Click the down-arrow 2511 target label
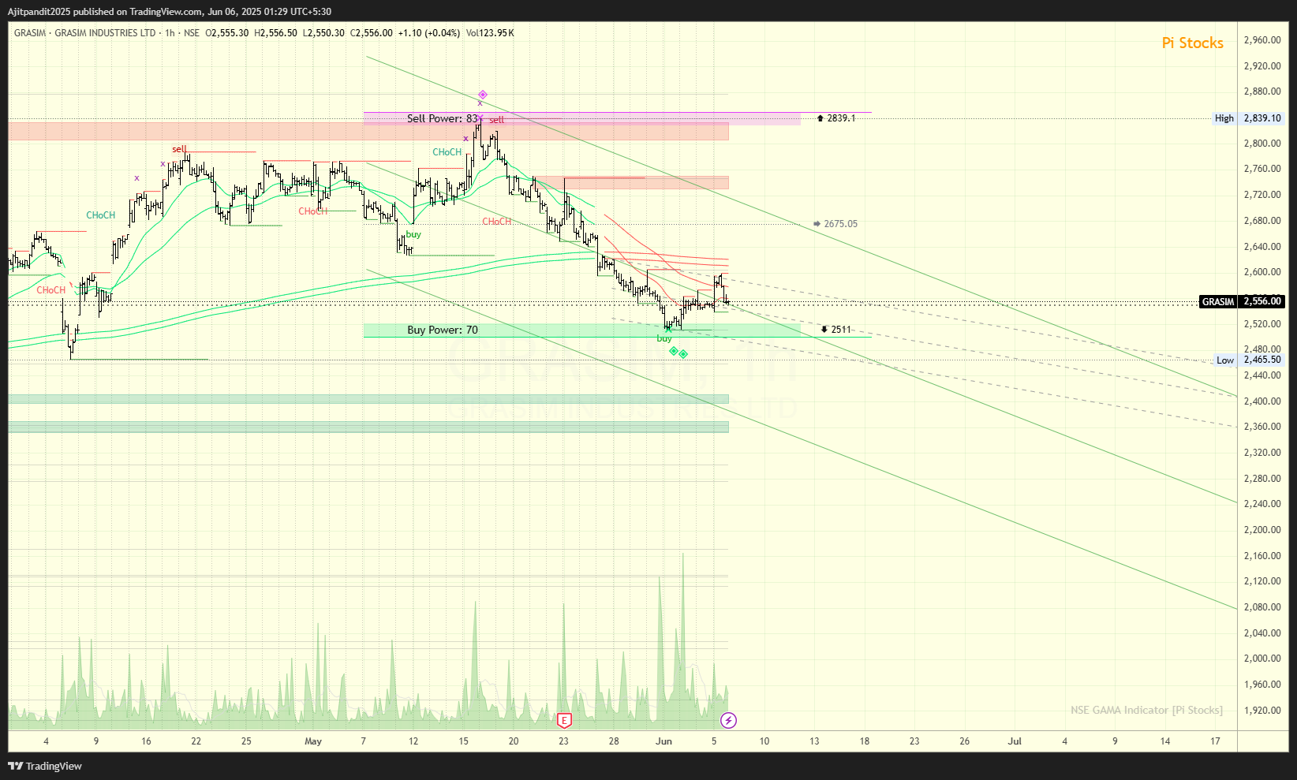1297x780 pixels. (836, 330)
